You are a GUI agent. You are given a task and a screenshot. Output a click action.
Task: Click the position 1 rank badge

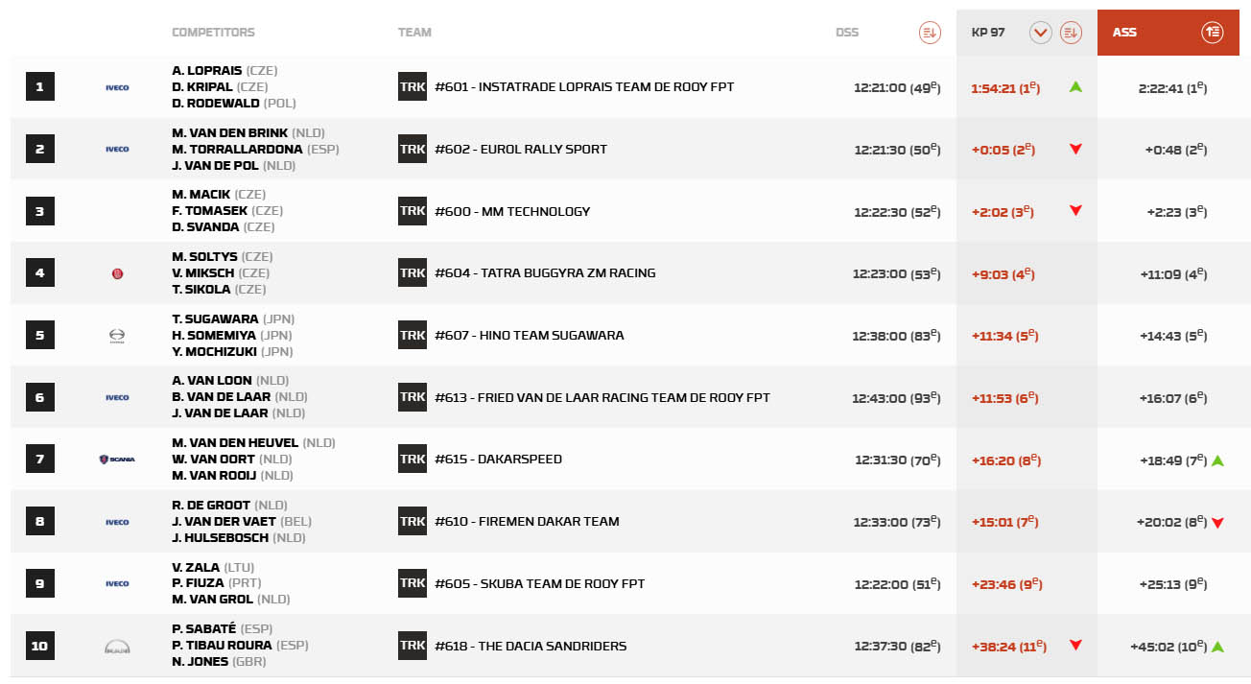tap(39, 87)
